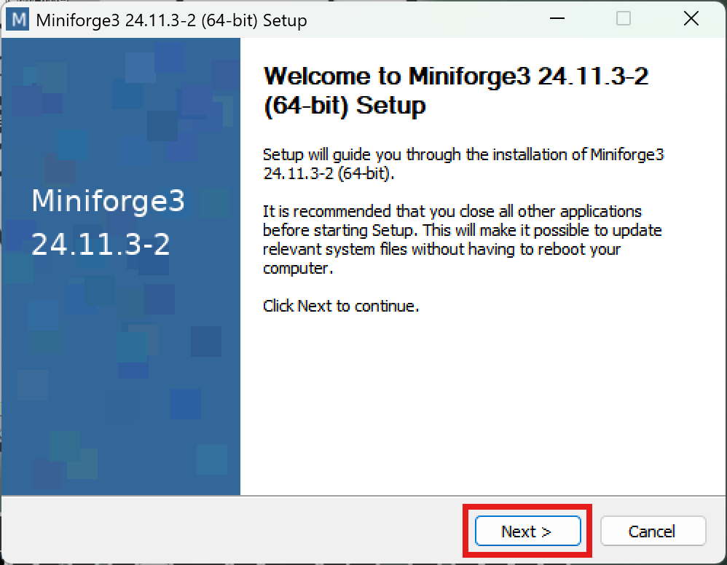Click the Next > button
727x565 pixels.
(x=527, y=532)
